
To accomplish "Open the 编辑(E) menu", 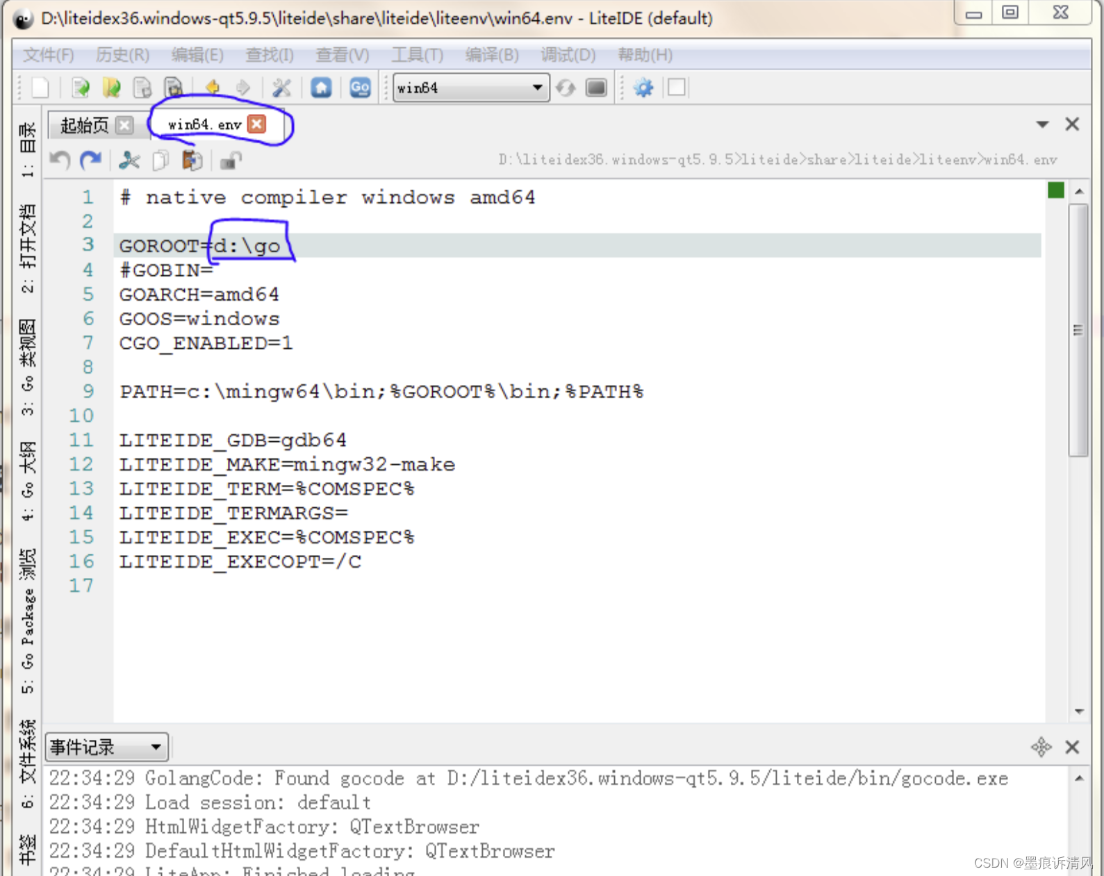I will click(197, 55).
